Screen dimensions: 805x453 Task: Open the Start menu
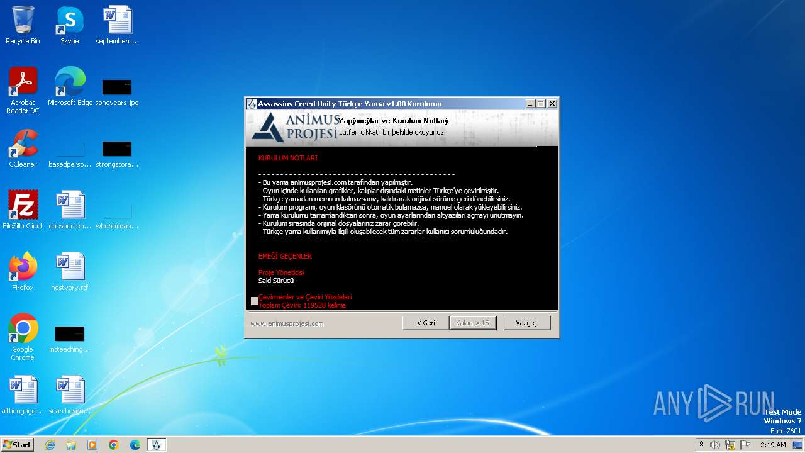[x=17, y=445]
